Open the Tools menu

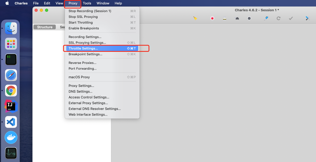pyautogui.click(x=87, y=3)
